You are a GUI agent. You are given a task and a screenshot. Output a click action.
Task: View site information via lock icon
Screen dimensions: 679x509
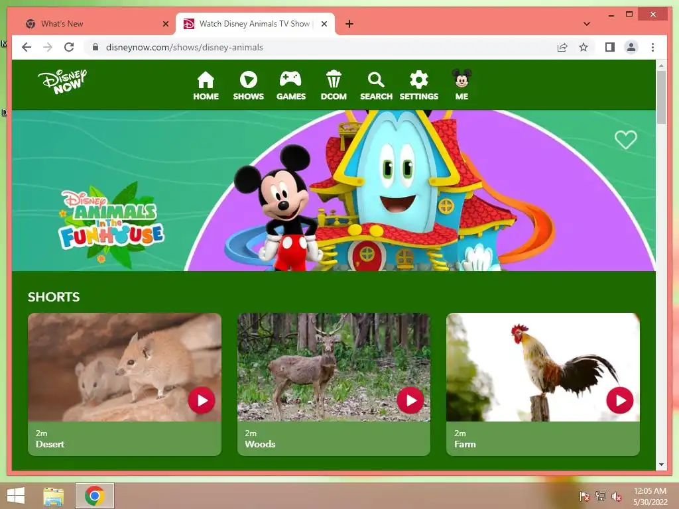(x=95, y=47)
